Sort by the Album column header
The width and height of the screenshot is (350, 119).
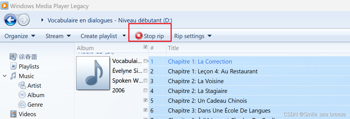[85, 48]
